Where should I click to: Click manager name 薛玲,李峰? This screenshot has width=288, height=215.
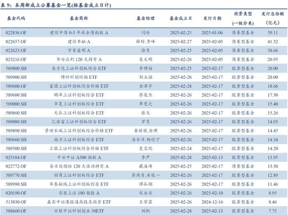(146, 42)
